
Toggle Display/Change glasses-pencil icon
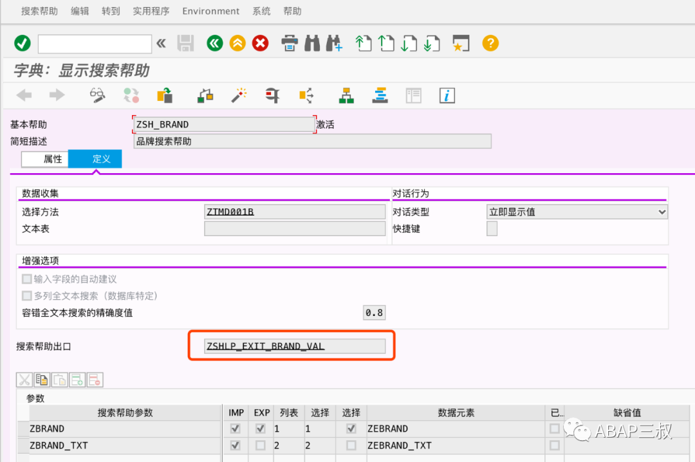97,95
